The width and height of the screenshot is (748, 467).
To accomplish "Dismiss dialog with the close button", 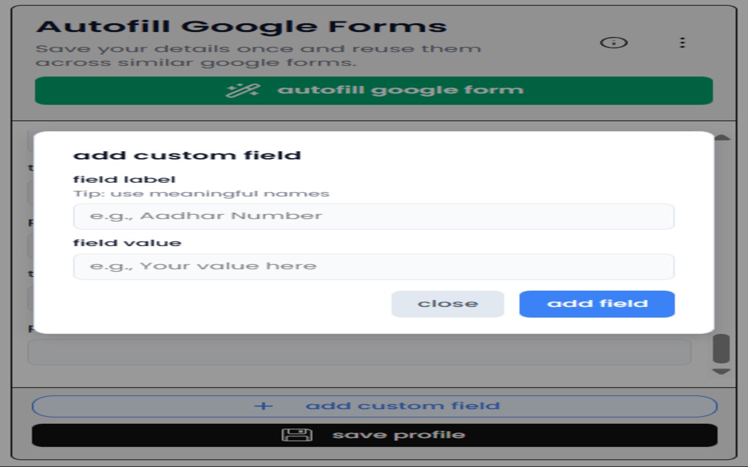I will (448, 304).
